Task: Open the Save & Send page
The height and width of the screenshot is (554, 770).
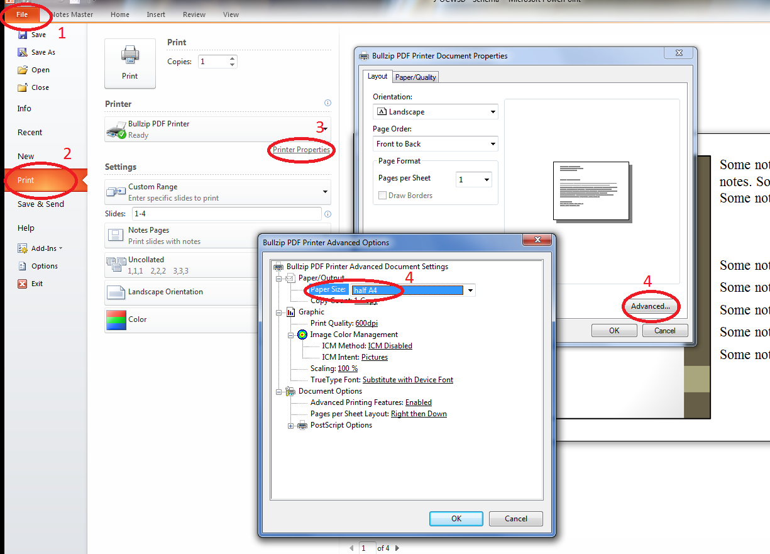Action: click(41, 204)
